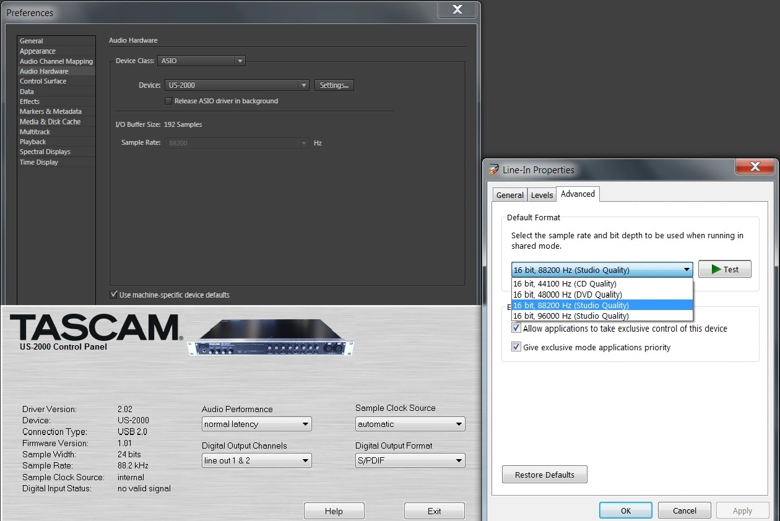
Task: Open Multitrack preferences category
Action: click(56, 132)
